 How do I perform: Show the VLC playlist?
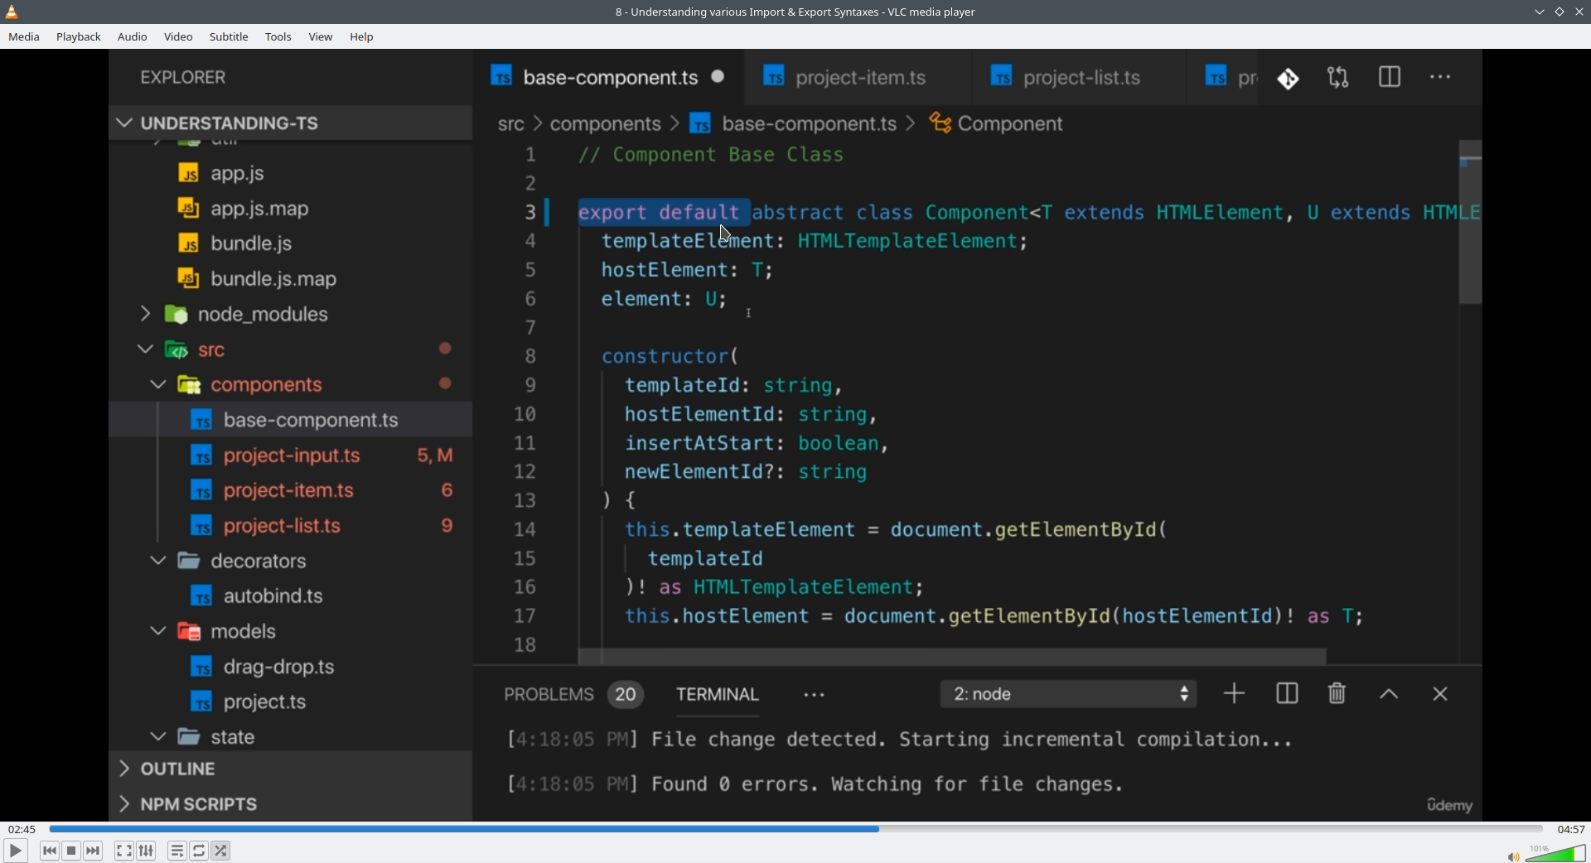pos(177,851)
